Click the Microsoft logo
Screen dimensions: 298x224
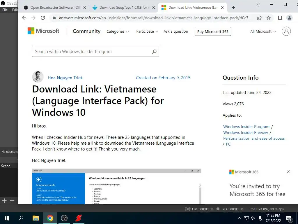pyautogui.click(x=43, y=31)
